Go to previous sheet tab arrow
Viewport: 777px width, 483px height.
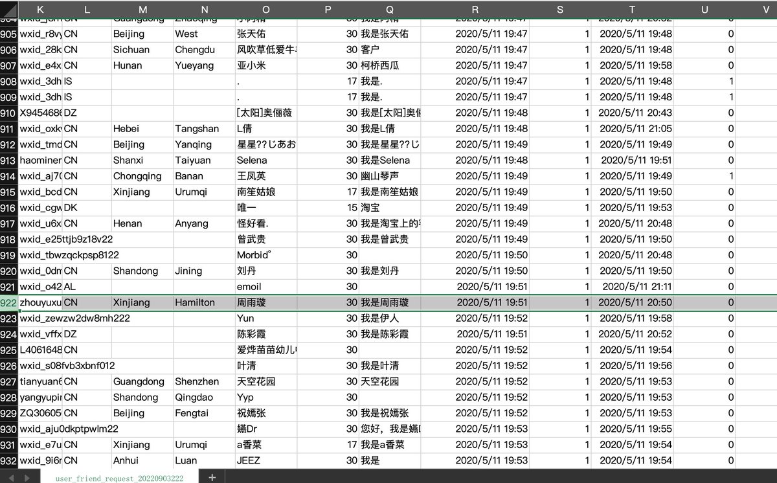point(10,478)
